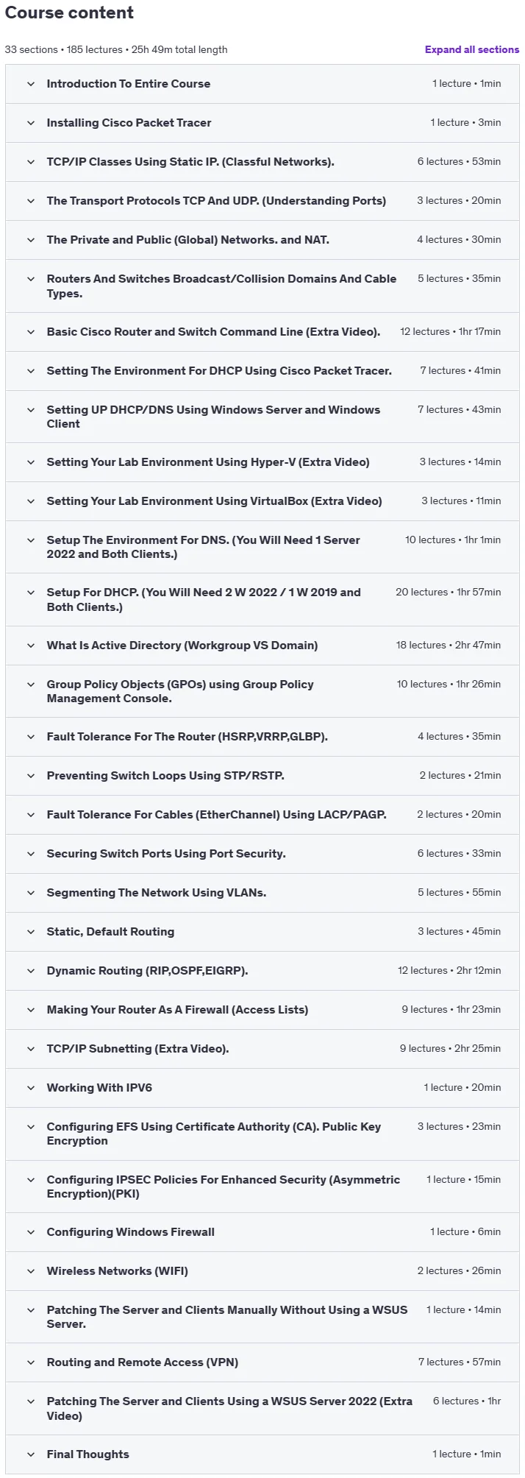525x1478 pixels.
Task: Open the Configuring Windows Firewall section
Action: tap(262, 1232)
